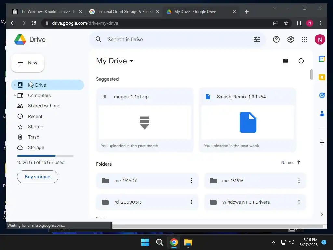Screen dimensions: 333x250
Task: Open taskbar Search
Action: click(159, 242)
